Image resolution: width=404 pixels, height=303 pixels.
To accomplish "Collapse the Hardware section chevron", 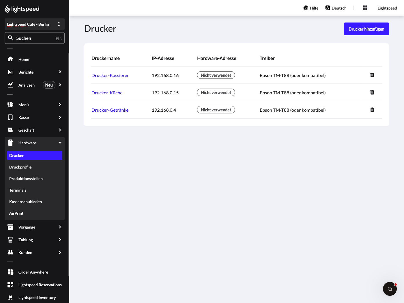I will tap(60, 143).
